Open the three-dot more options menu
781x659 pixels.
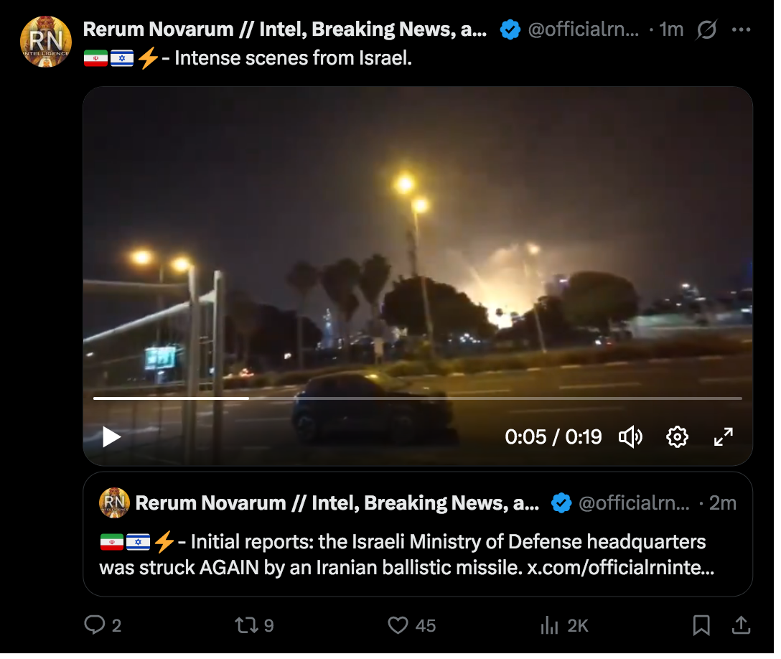741,30
